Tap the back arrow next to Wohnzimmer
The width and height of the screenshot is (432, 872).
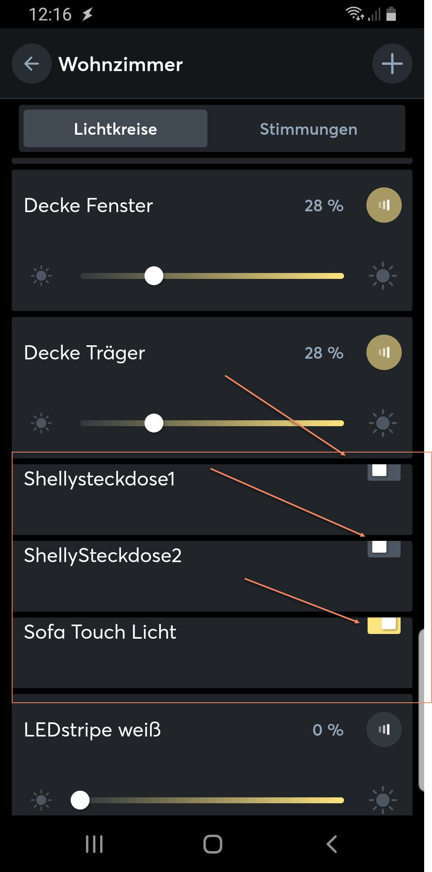[31, 64]
